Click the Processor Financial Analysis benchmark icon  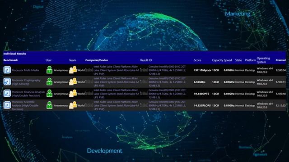pyautogui.click(x=7, y=94)
